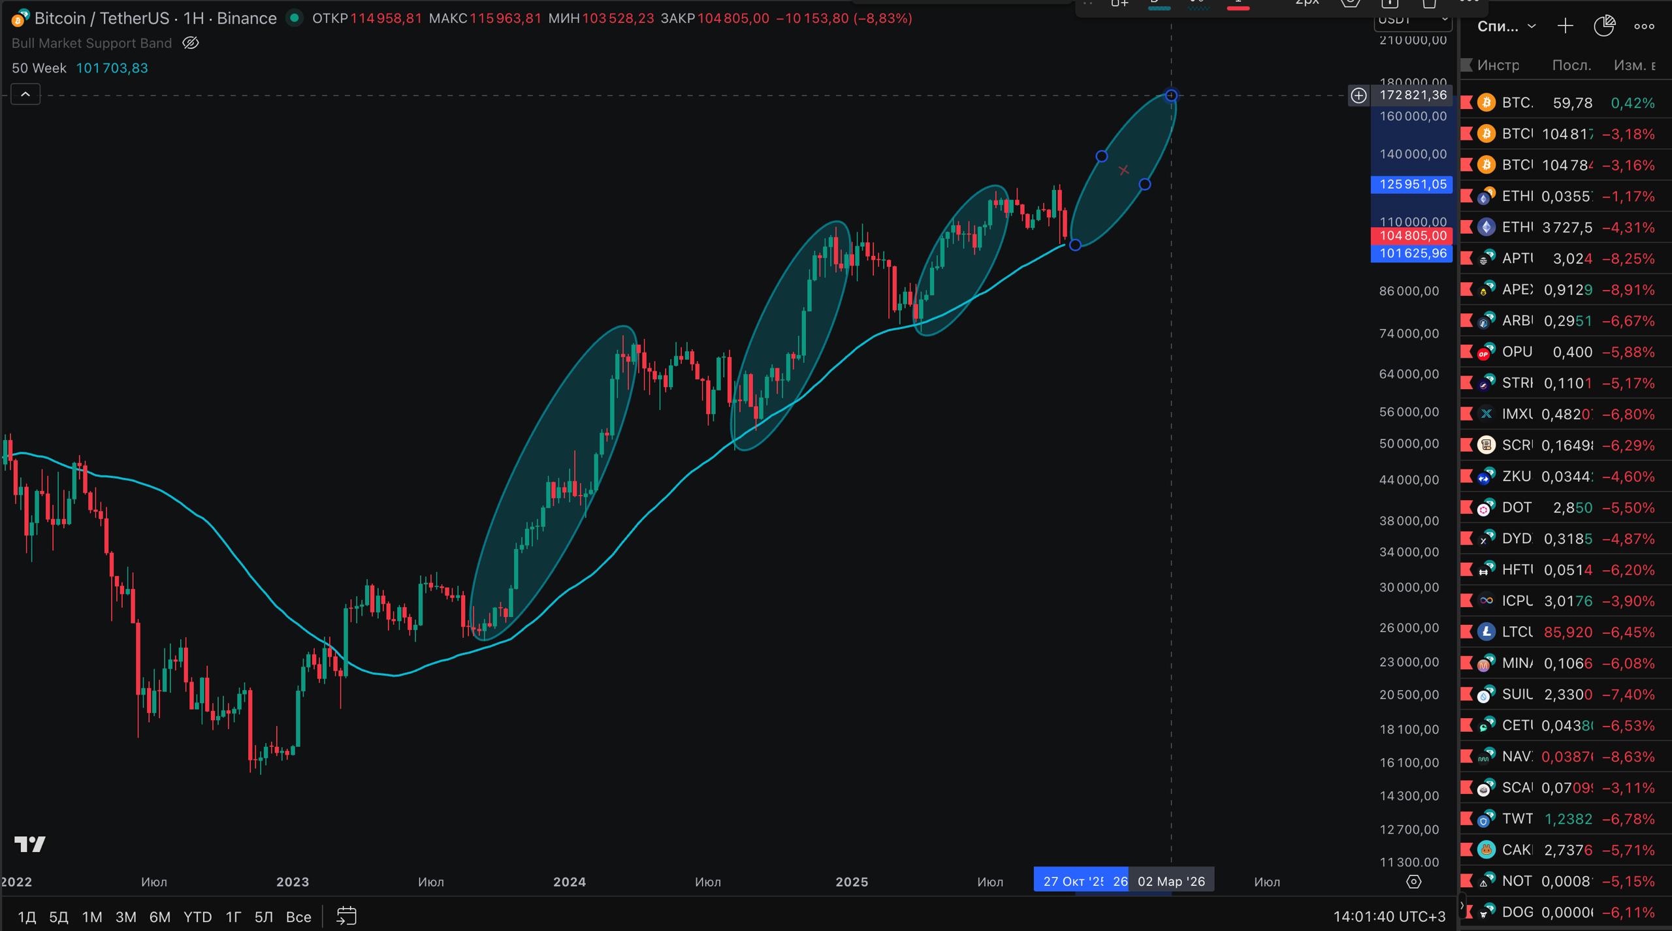
Task: Click the TradingView logo on chart
Action: [x=30, y=844]
